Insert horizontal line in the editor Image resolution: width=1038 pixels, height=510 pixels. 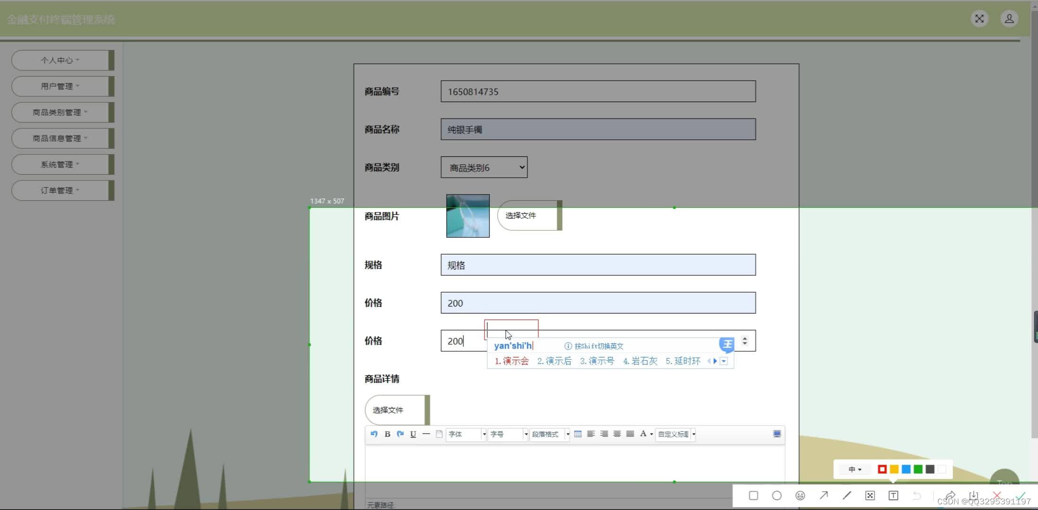pyautogui.click(x=426, y=434)
